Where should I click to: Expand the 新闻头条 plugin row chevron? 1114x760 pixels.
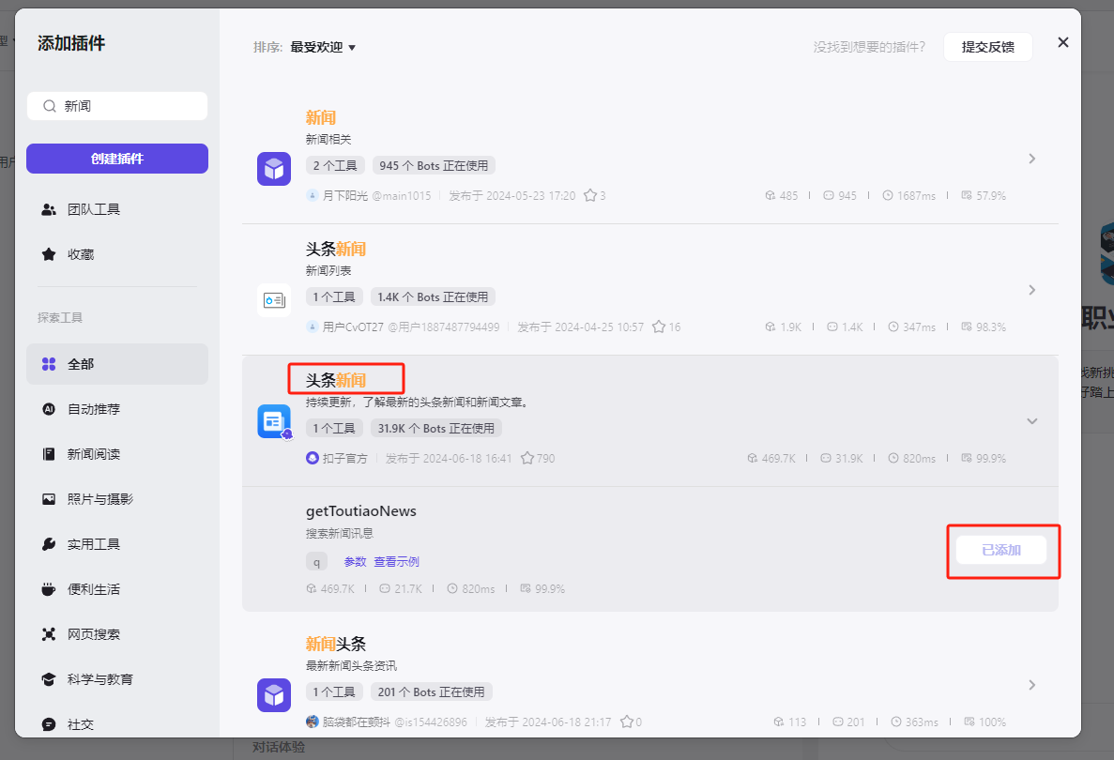tap(1032, 685)
